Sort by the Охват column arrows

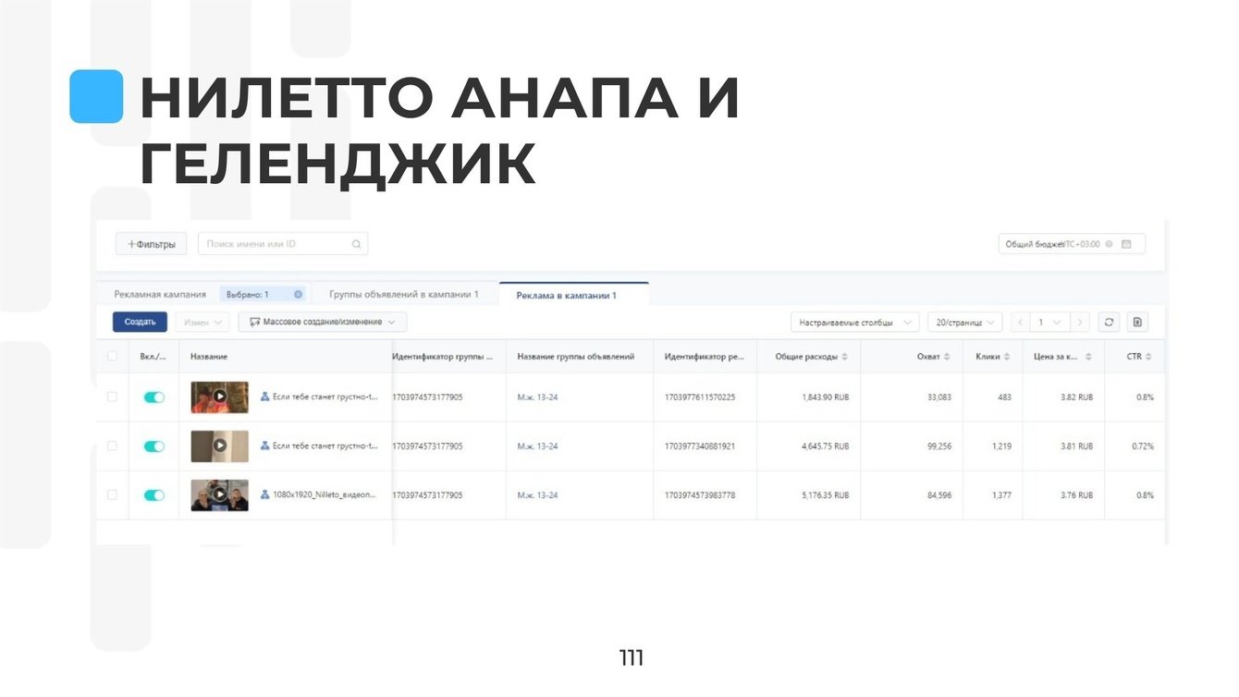coord(947,357)
